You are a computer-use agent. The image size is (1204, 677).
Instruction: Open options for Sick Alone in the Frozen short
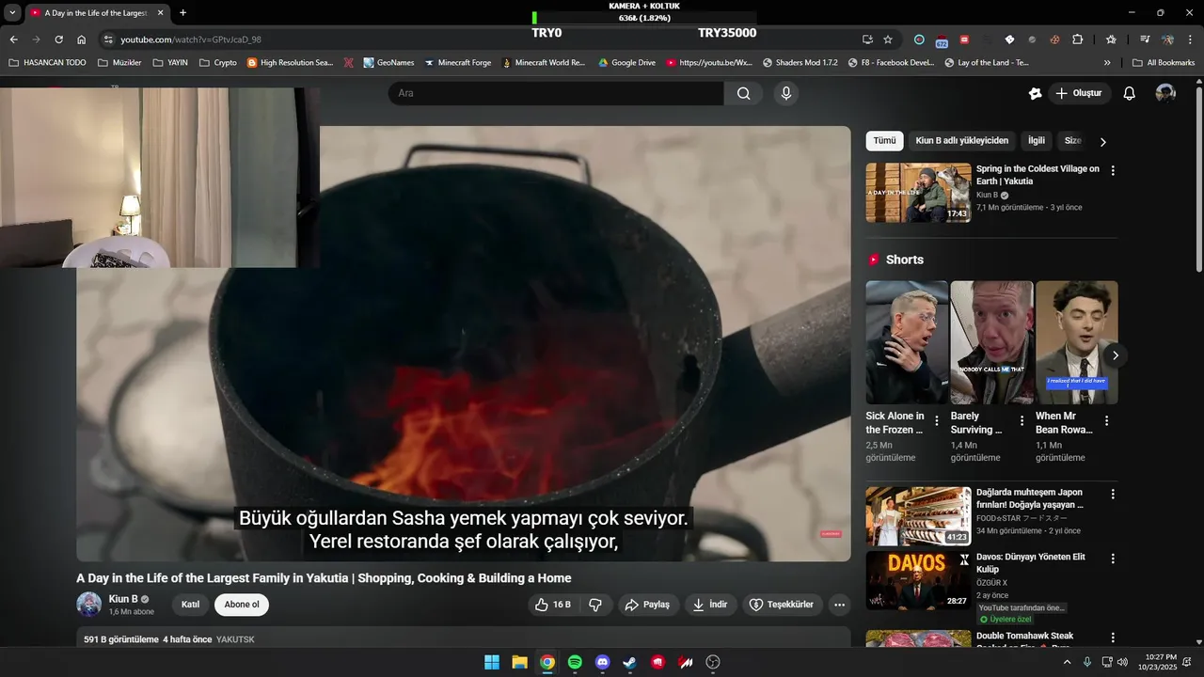pos(936,420)
